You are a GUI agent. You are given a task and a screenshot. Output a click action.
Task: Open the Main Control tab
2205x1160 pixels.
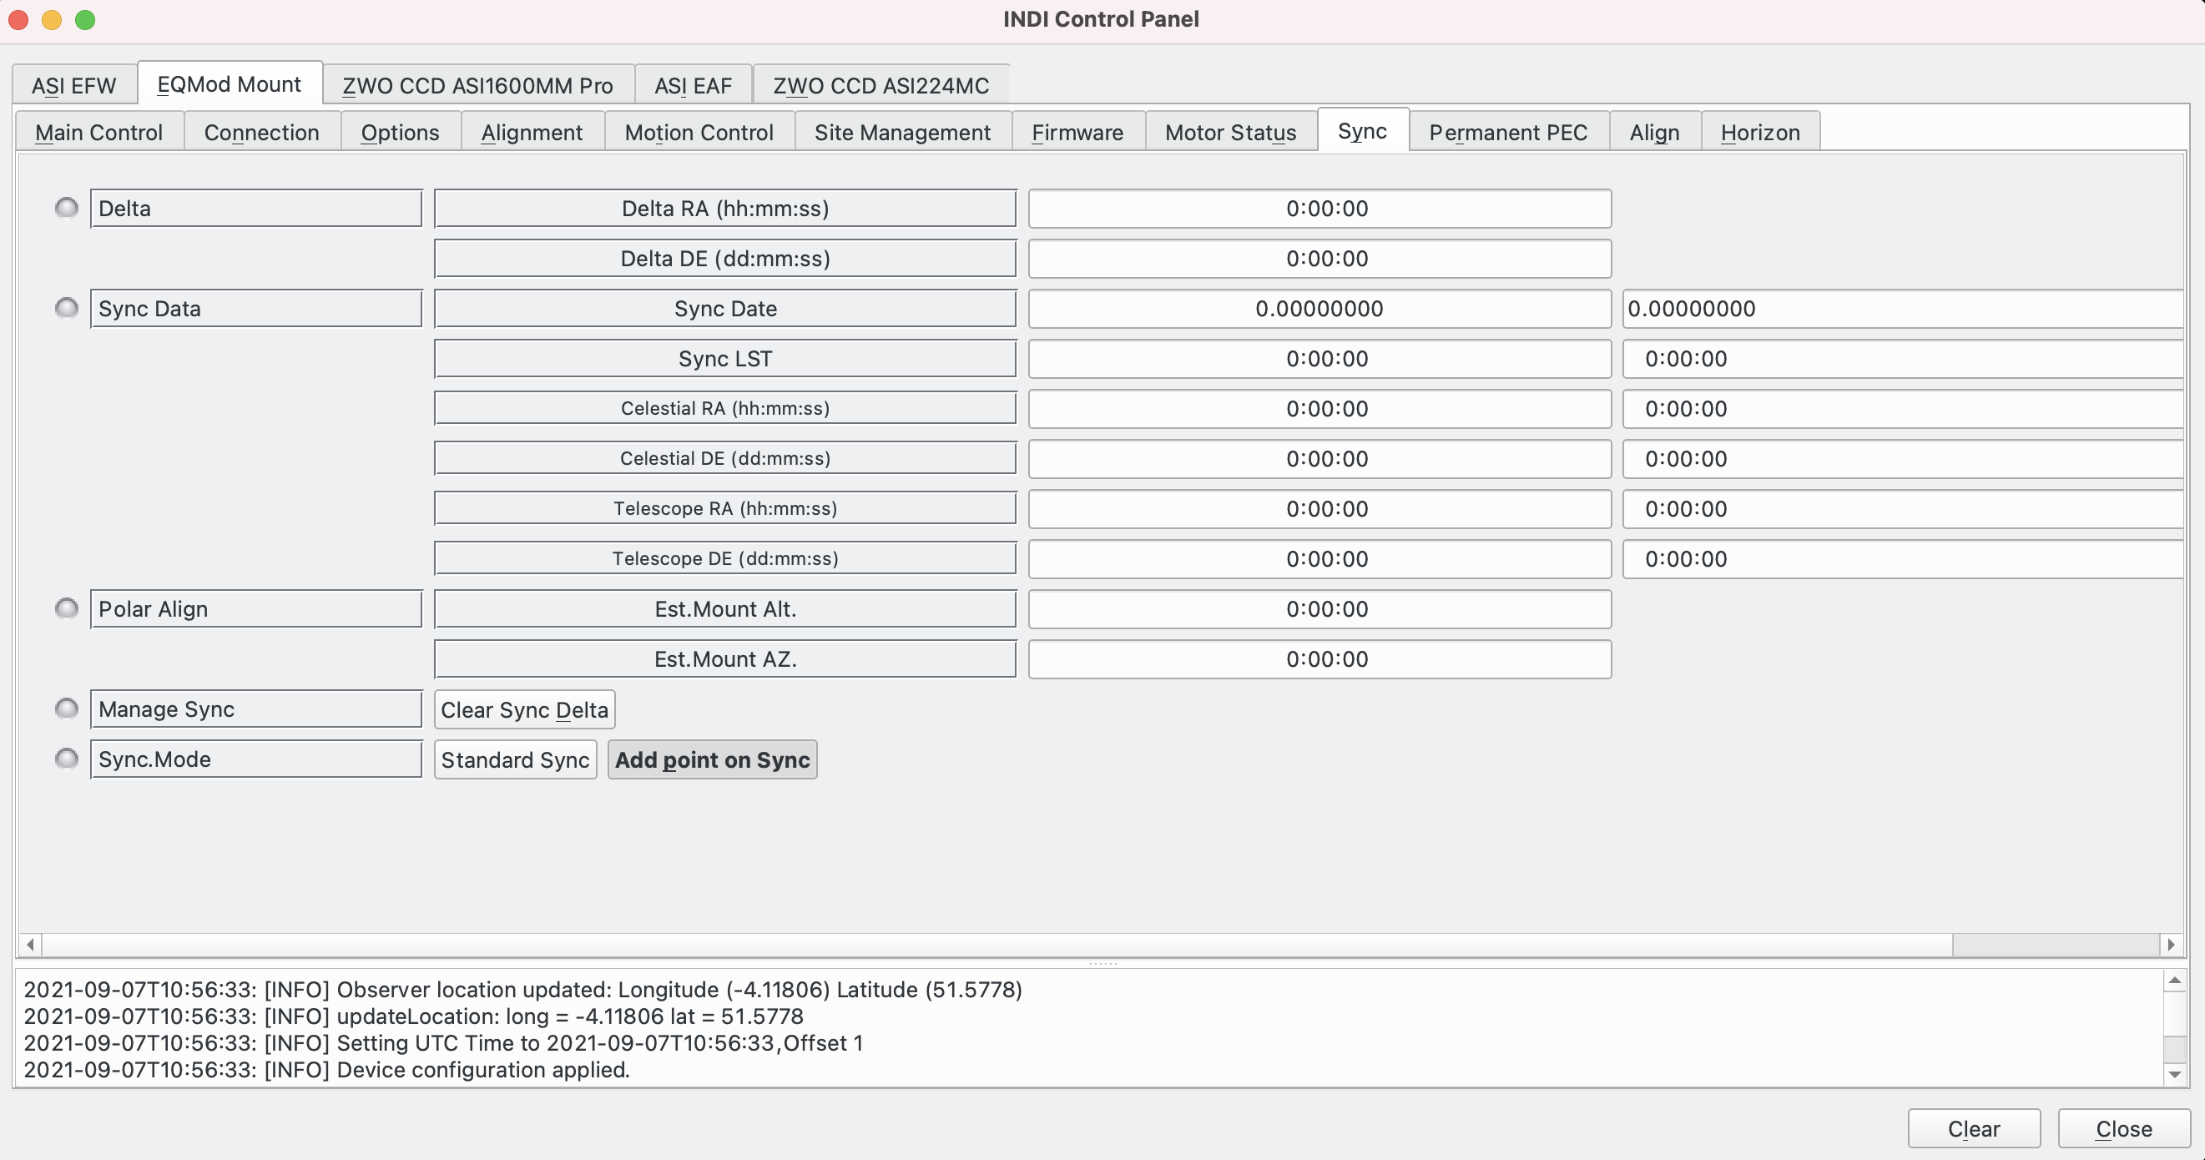click(99, 132)
